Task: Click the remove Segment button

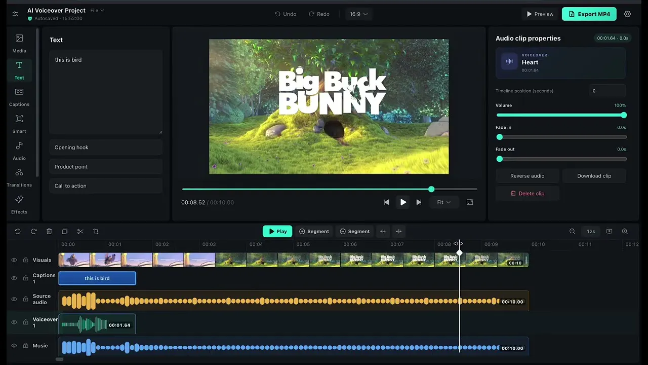Action: click(354, 232)
